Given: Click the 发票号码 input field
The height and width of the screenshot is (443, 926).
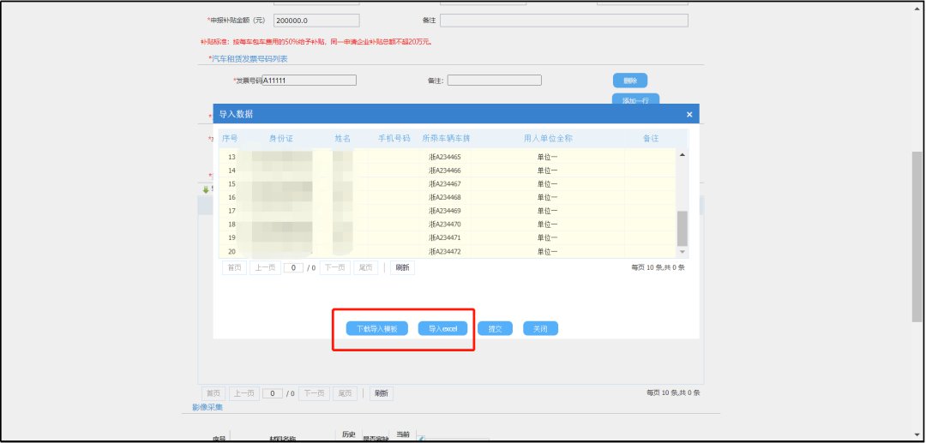Looking at the screenshot, I should [x=309, y=81].
